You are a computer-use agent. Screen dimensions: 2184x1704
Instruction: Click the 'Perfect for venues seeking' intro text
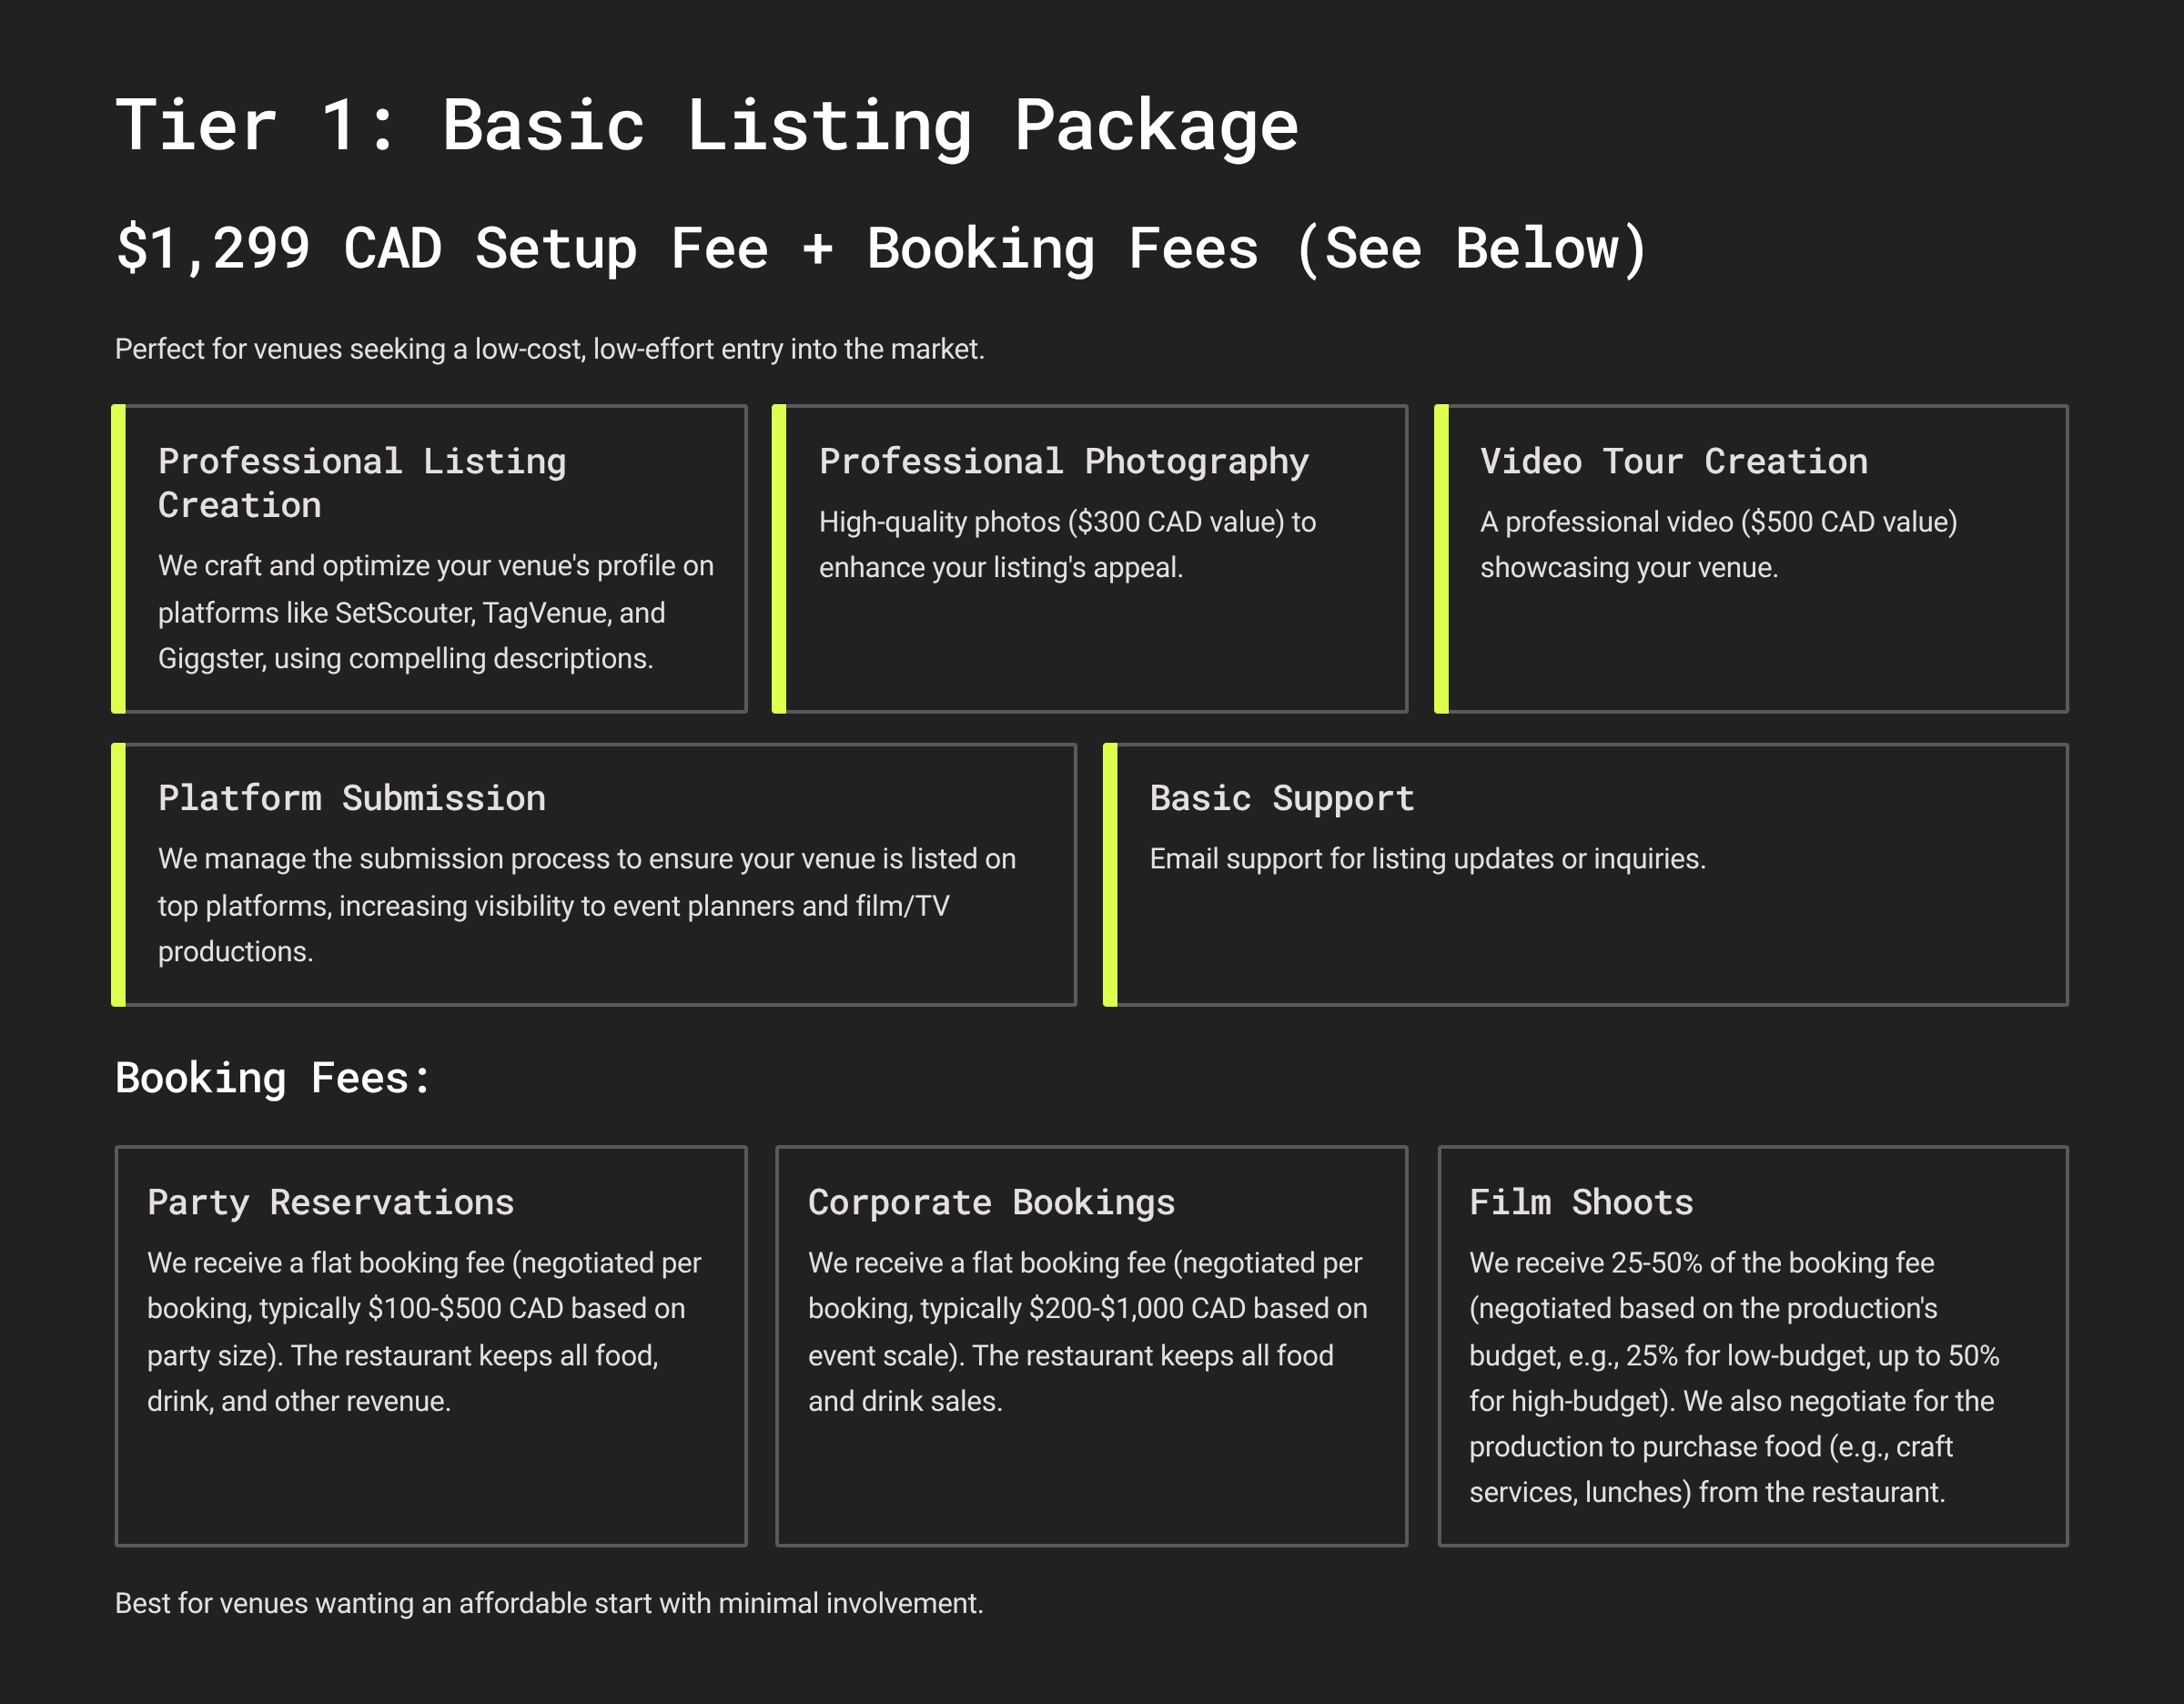pyautogui.click(x=549, y=349)
